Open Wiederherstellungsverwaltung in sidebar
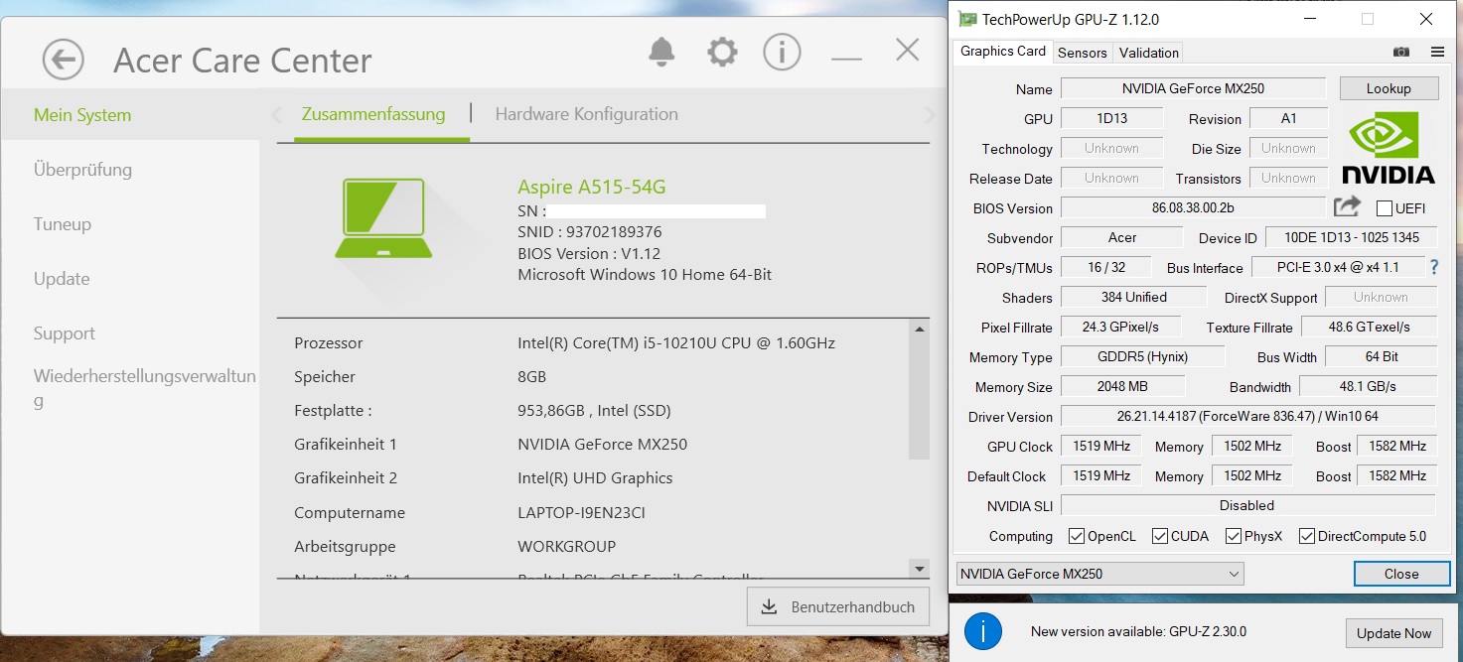Image resolution: width=1463 pixels, height=662 pixels. tap(145, 388)
